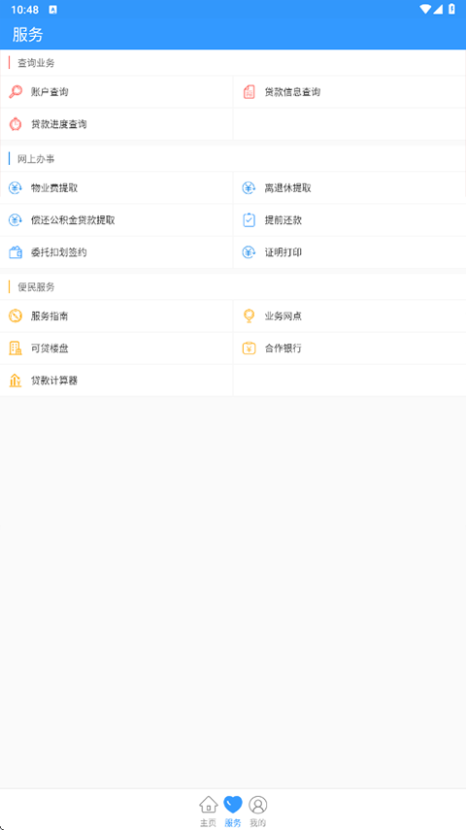466x830 pixels.
Task: Tap the notification icon beside the clock
Action: click(x=53, y=10)
